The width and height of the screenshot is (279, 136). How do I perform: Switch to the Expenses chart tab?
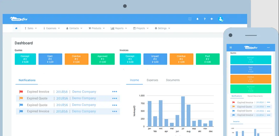[153, 80]
